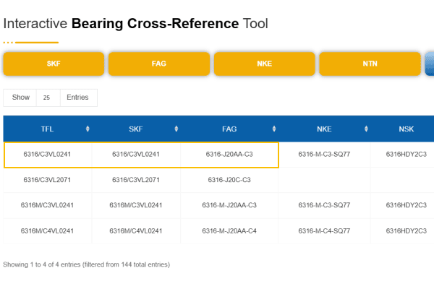Click the TFL column header label
This screenshot has width=434, height=289.
pos(47,129)
